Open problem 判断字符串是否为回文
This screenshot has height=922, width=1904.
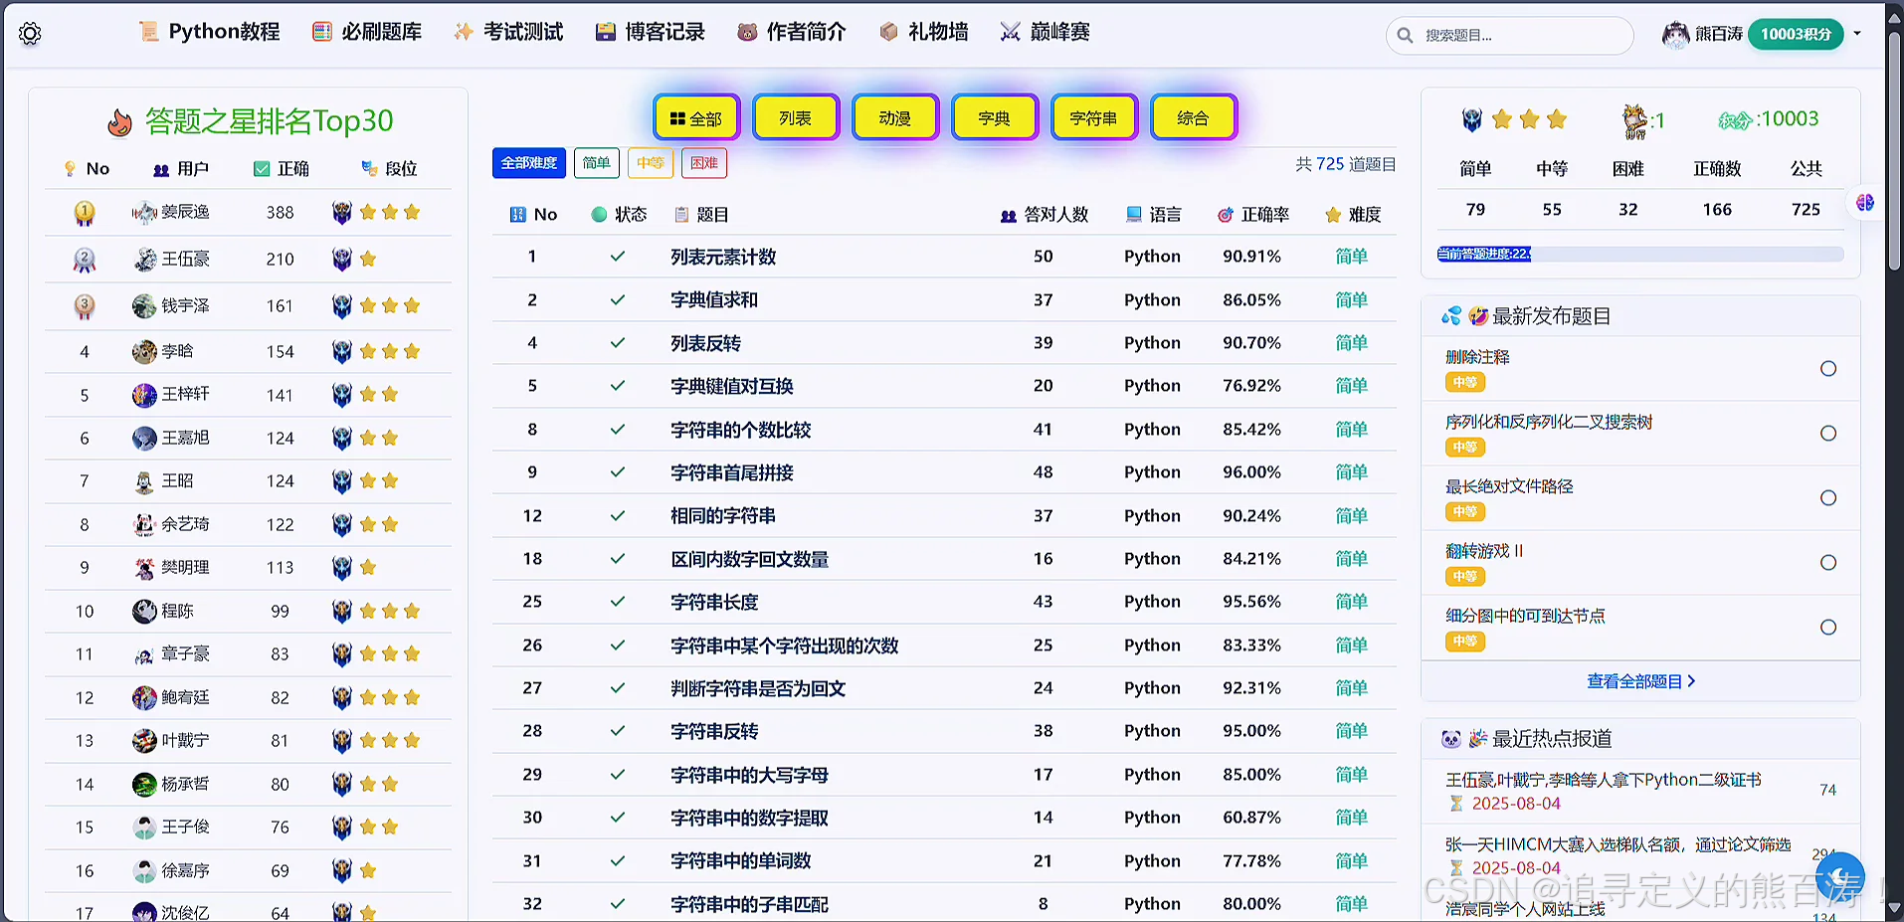tap(758, 688)
